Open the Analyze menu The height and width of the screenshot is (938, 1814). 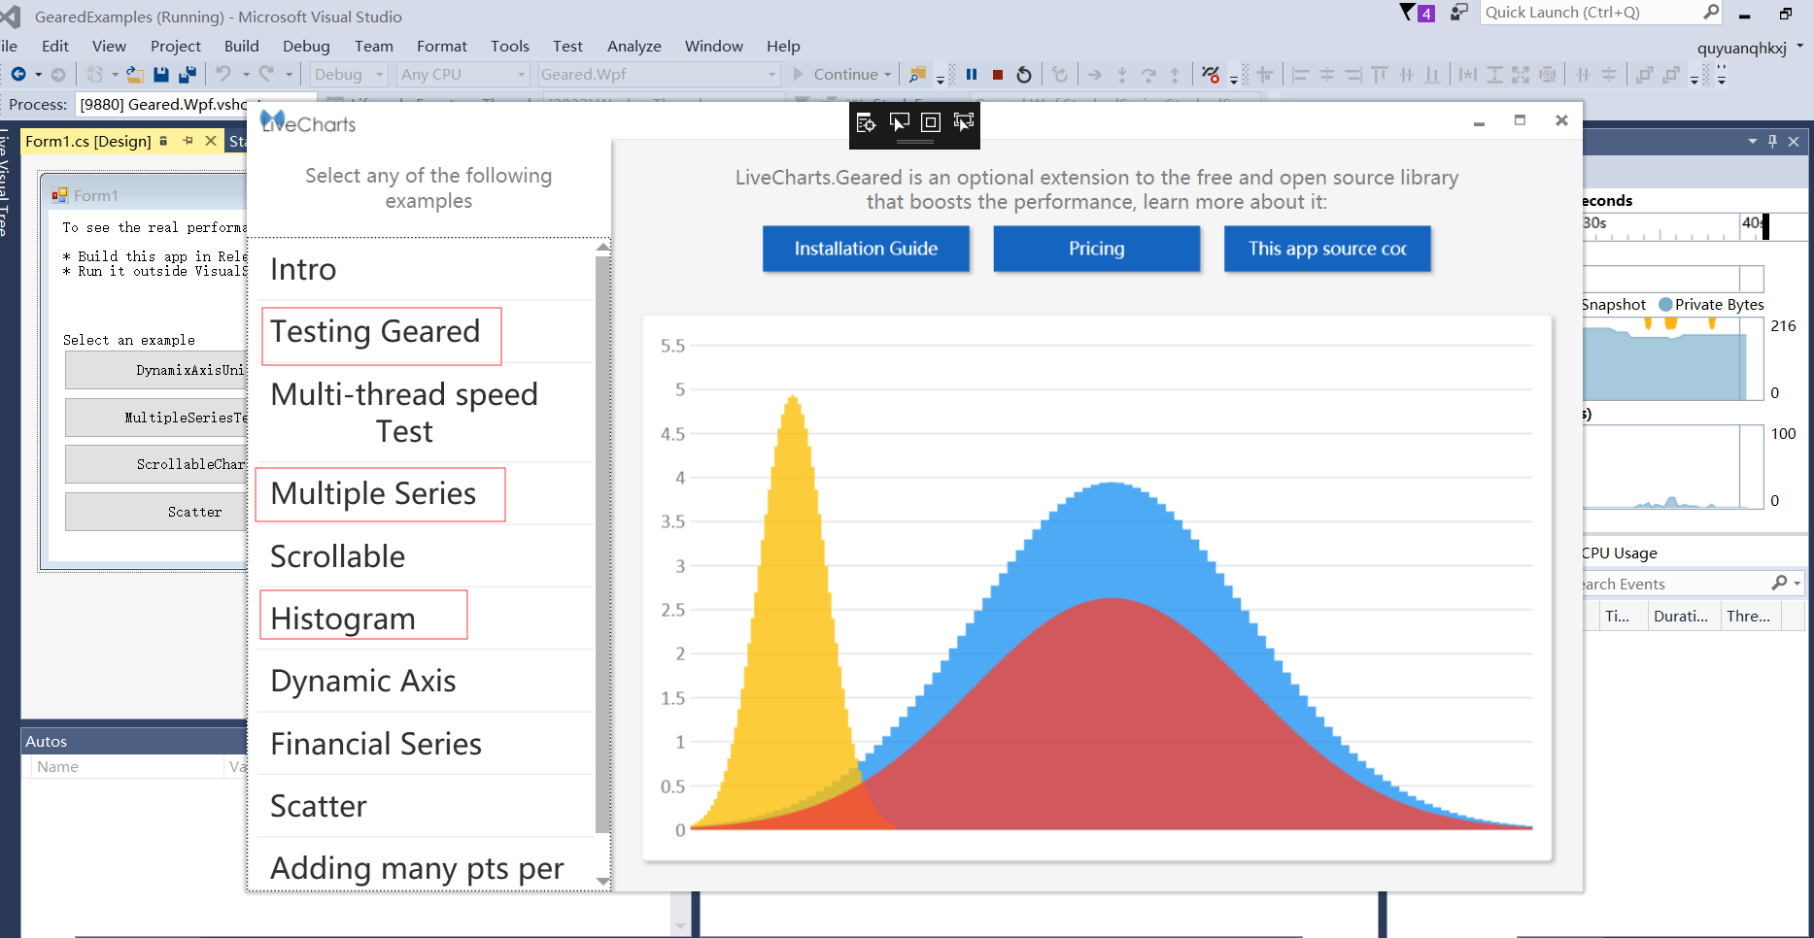pos(633,46)
